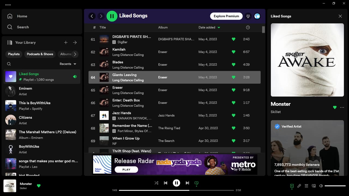349x196 pixels.
Task: Pause playback from Liked Songs header button
Action: pos(112,16)
